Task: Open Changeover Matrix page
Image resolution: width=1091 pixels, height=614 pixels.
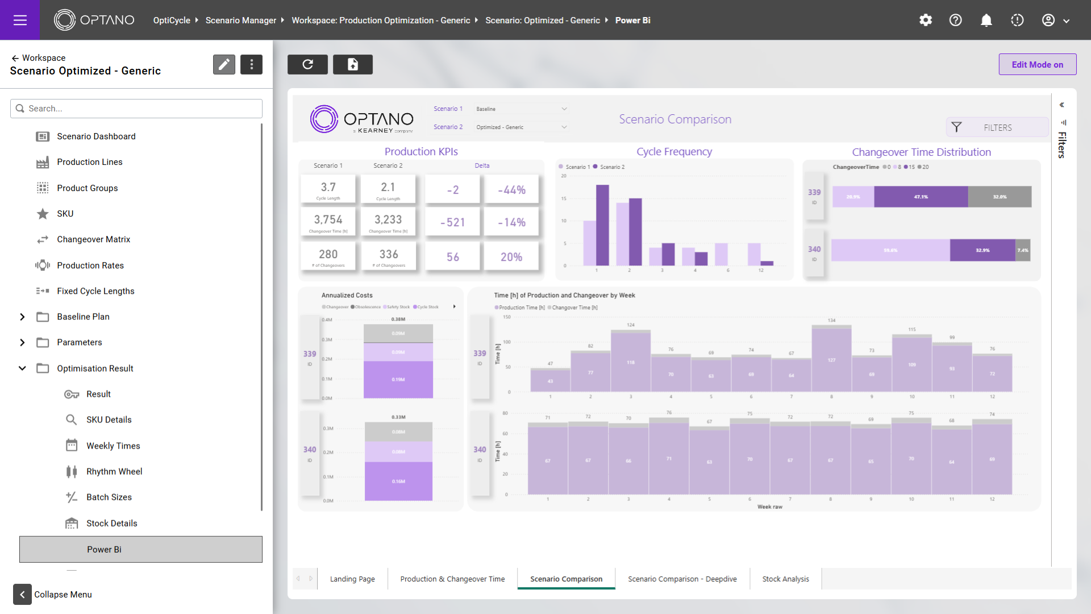Action: pyautogui.click(x=93, y=239)
